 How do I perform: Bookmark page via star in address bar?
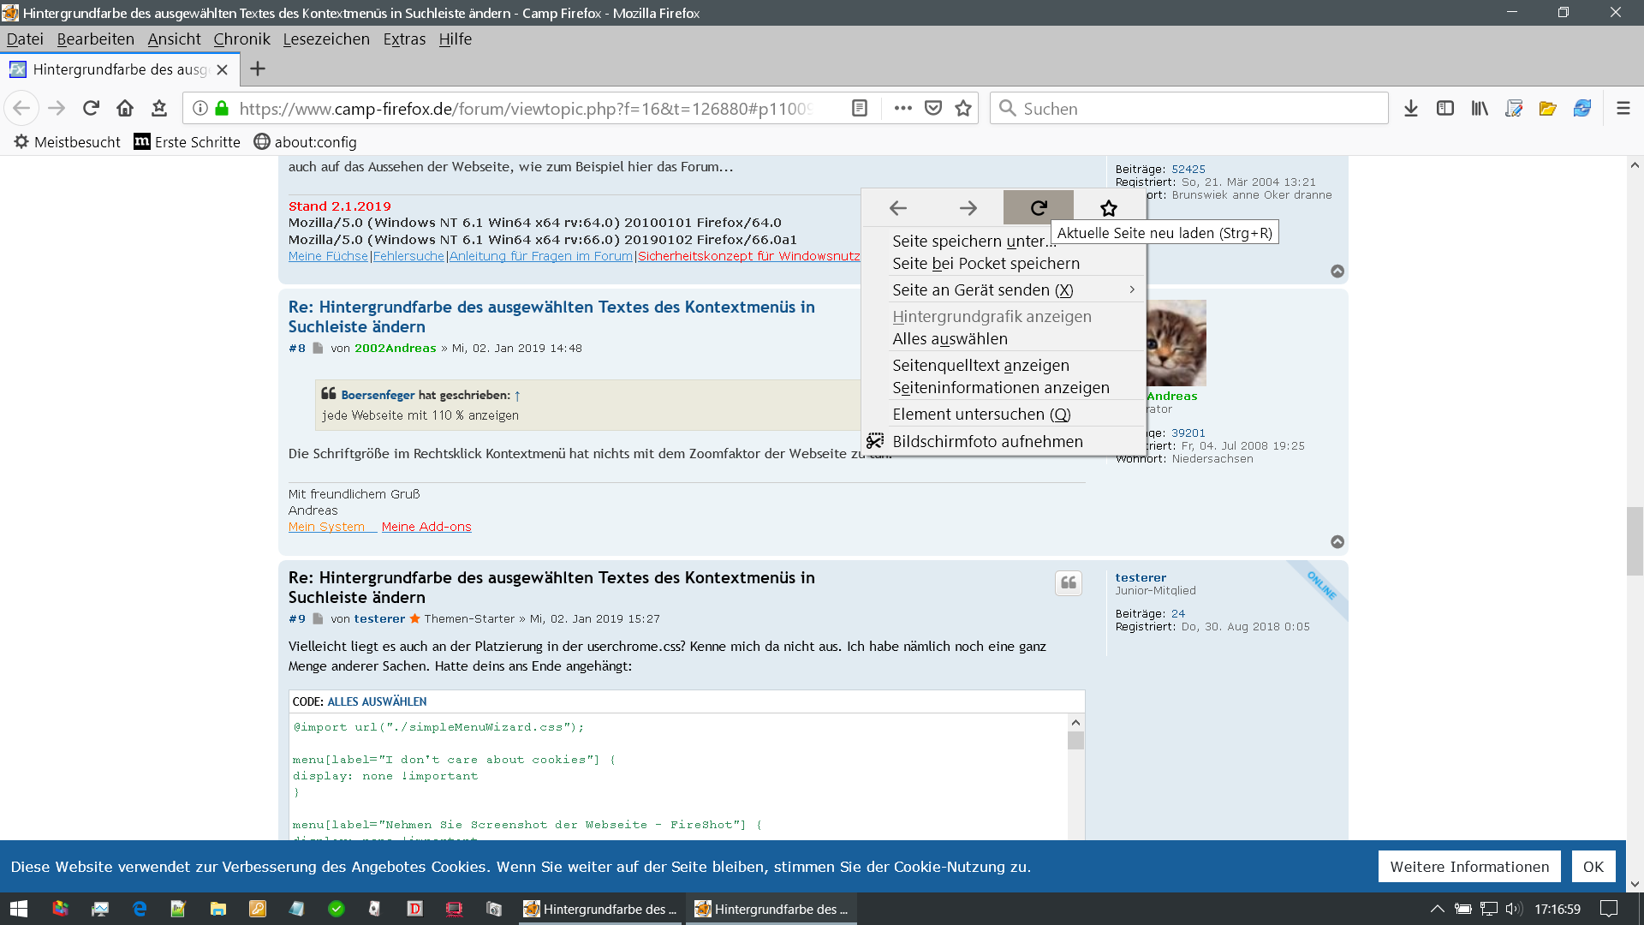coord(963,108)
